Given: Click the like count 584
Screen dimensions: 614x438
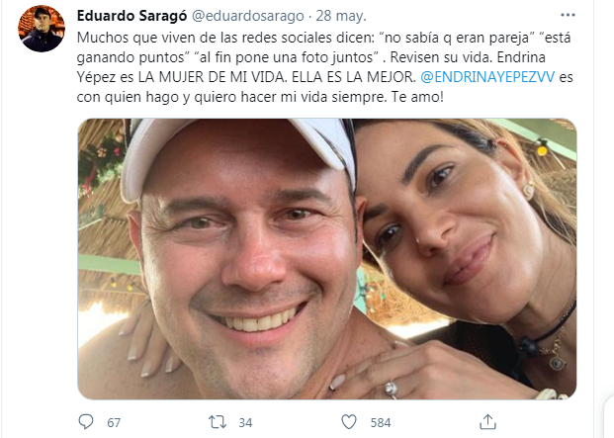Looking at the screenshot, I should (x=381, y=423).
